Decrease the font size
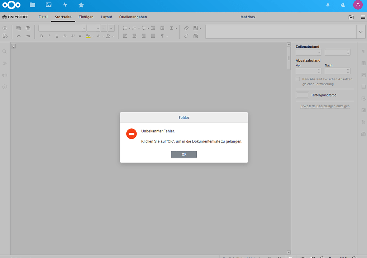367x258 pixels. click(111, 28)
